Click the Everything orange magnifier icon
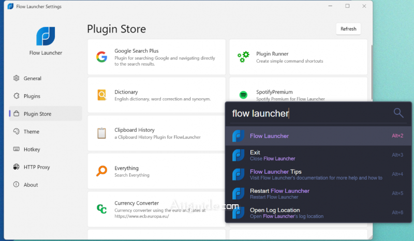 (x=101, y=171)
